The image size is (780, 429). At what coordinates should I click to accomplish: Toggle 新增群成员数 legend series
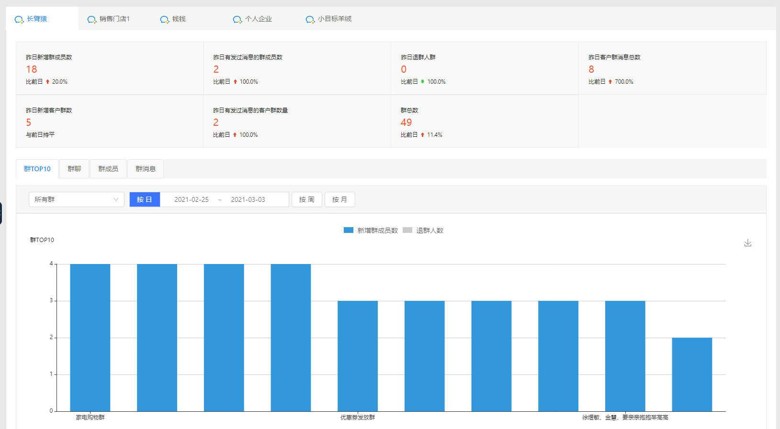point(371,231)
